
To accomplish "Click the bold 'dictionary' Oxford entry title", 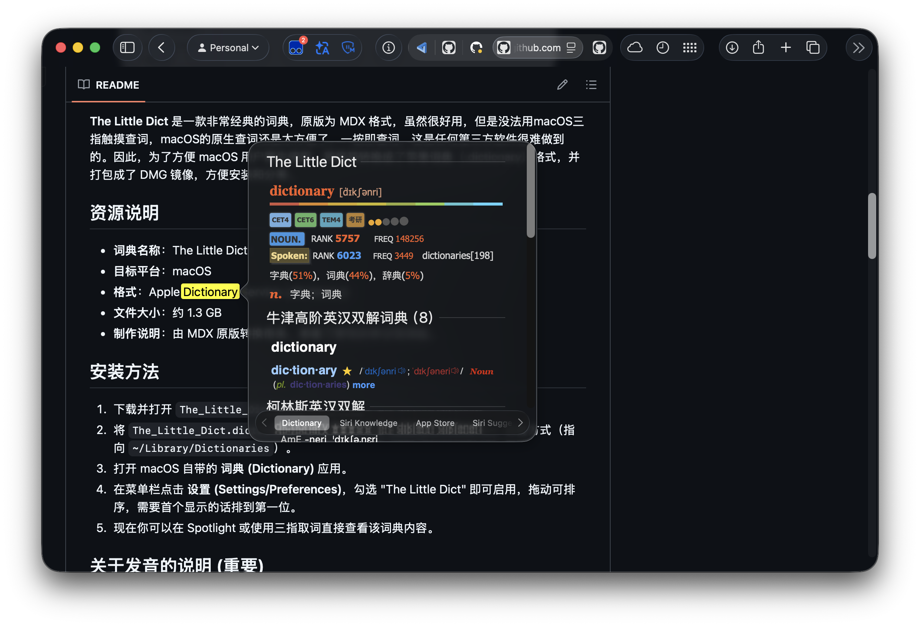I will click(x=303, y=347).
